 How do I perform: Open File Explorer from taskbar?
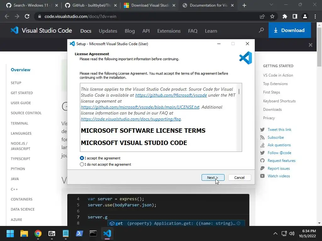(x=24, y=233)
